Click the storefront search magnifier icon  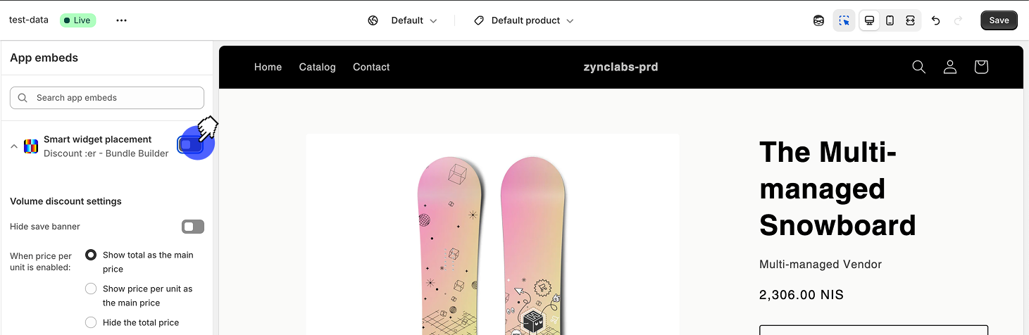pos(918,67)
